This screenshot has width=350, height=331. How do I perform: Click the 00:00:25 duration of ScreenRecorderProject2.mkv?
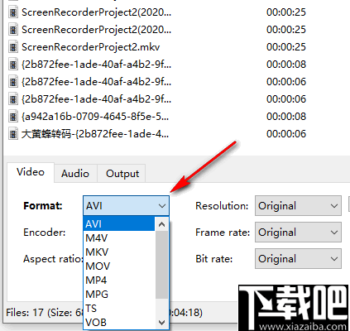pyautogui.click(x=286, y=47)
